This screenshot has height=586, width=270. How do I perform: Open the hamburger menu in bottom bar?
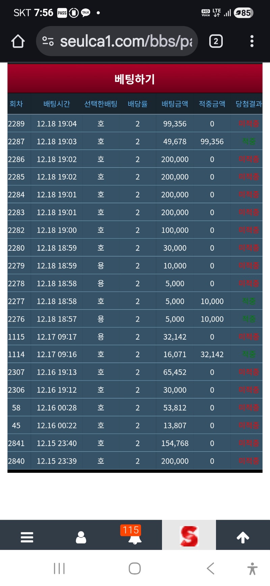[27, 537]
